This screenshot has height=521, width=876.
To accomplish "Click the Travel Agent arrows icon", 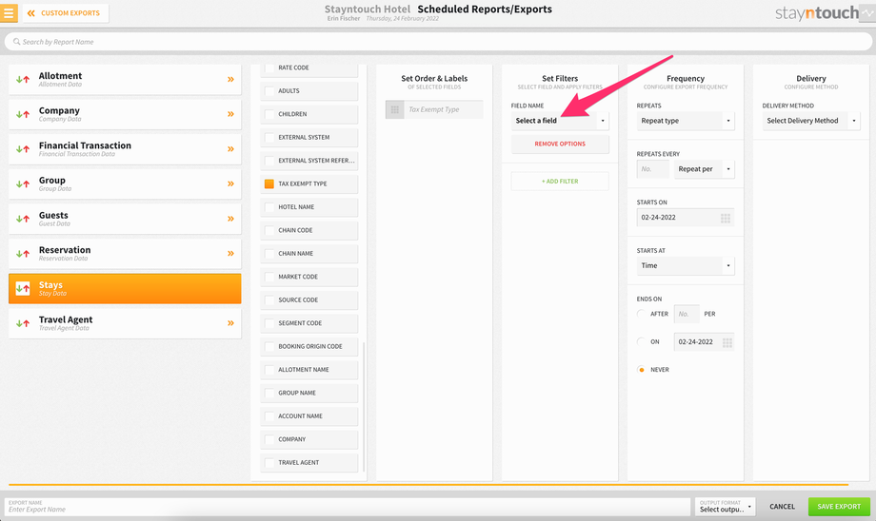I will tap(23, 323).
